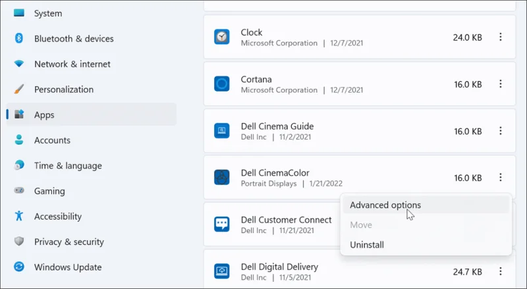Click the Clock app name
This screenshot has width=527, height=289.
point(252,32)
